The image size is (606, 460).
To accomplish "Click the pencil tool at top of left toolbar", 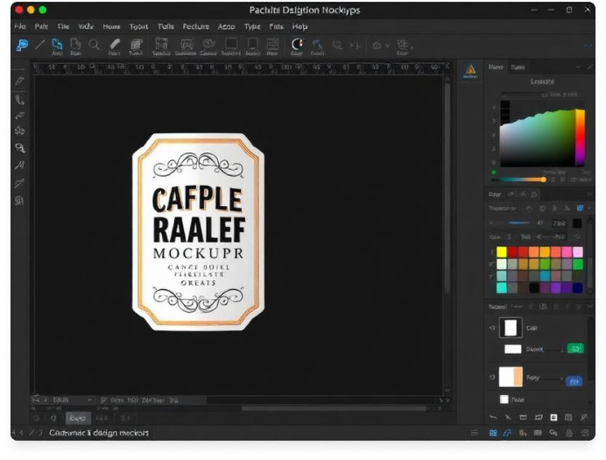I will (19, 81).
